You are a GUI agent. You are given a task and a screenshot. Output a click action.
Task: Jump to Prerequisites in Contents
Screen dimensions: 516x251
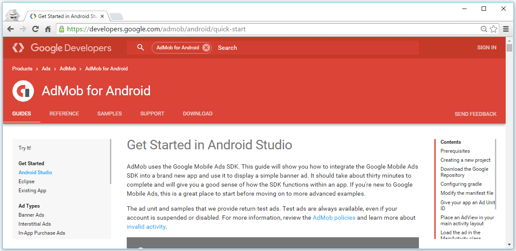455,151
